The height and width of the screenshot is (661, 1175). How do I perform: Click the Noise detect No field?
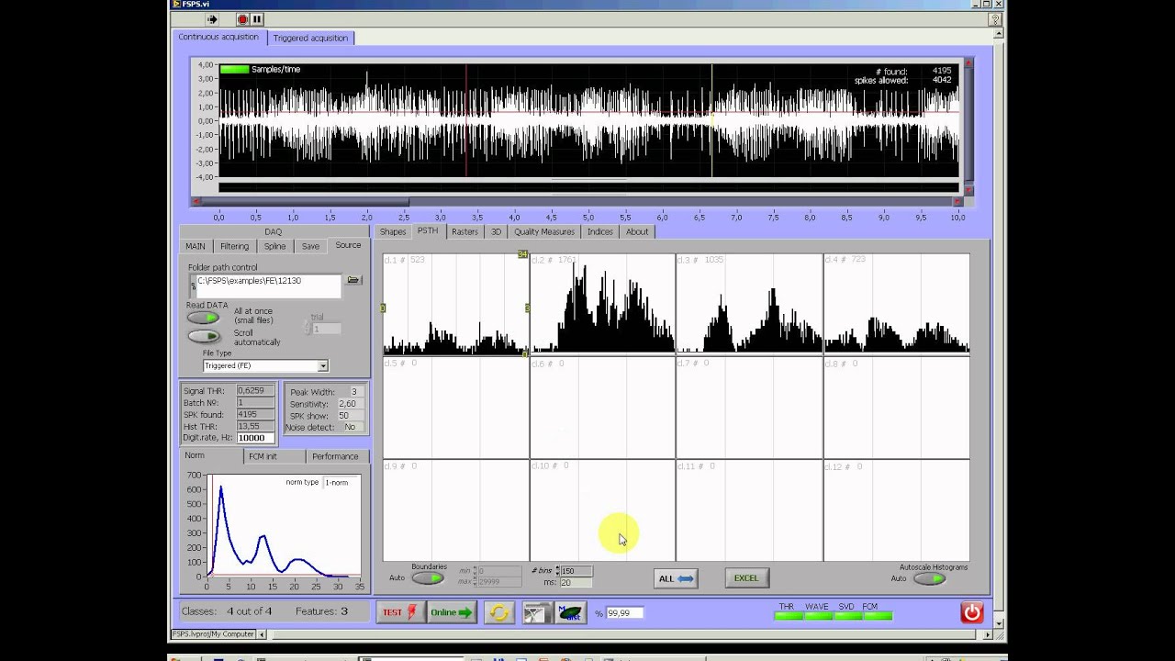(352, 427)
